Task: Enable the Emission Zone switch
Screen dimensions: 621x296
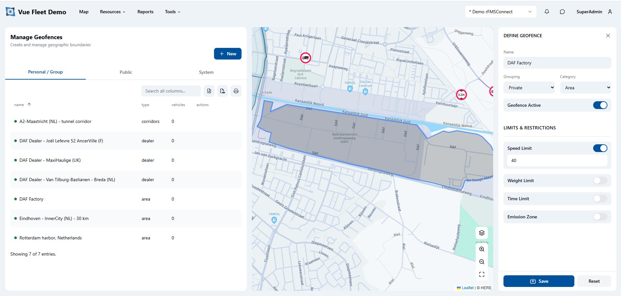Action: point(600,217)
